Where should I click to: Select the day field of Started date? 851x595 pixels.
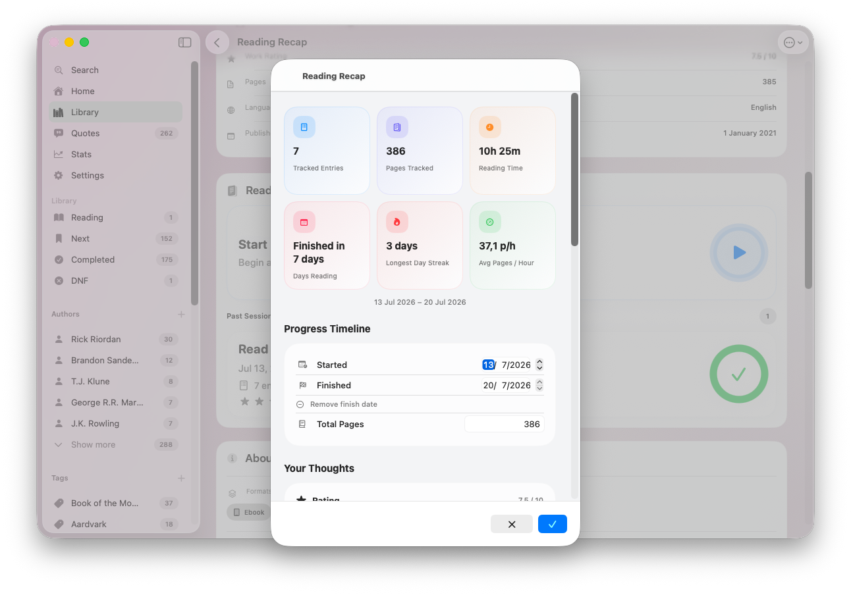[488, 365]
